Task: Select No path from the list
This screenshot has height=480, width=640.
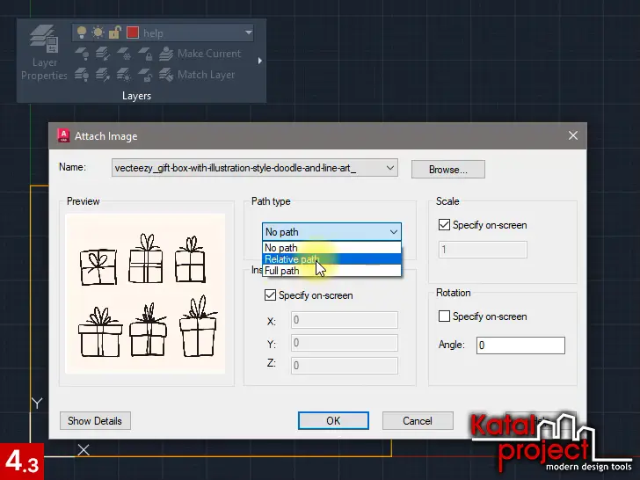Action: pyautogui.click(x=331, y=247)
